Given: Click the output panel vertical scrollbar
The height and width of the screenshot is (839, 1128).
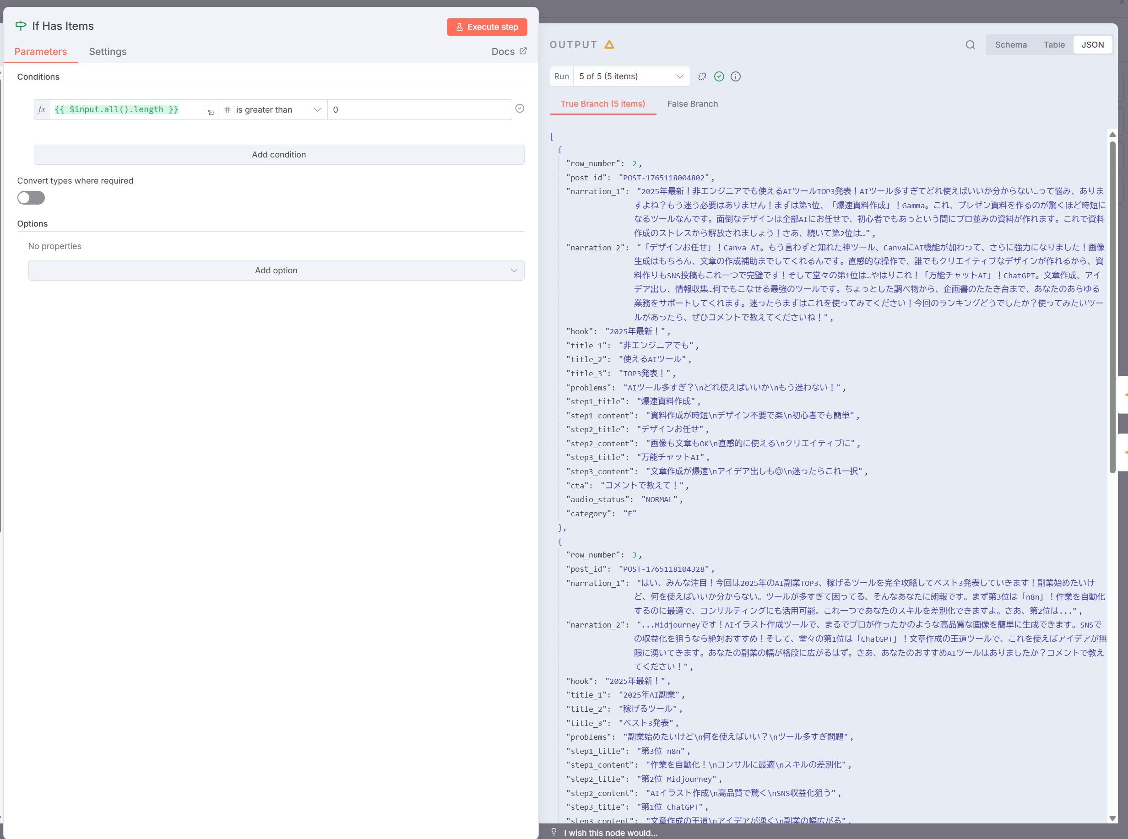Looking at the screenshot, I should [x=1112, y=305].
